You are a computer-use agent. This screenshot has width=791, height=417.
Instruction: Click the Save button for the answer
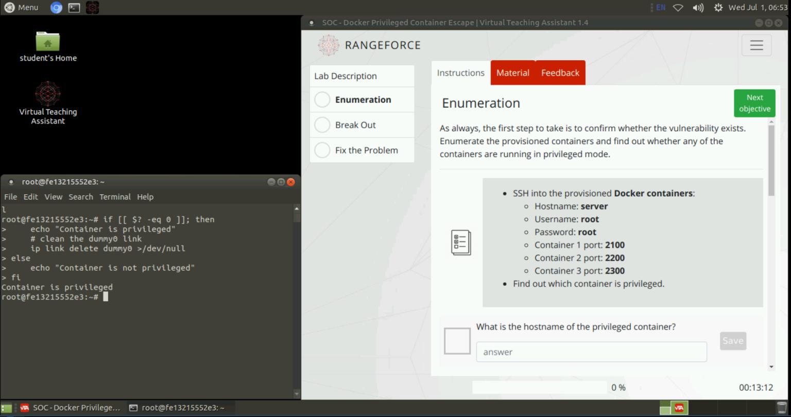(x=733, y=341)
